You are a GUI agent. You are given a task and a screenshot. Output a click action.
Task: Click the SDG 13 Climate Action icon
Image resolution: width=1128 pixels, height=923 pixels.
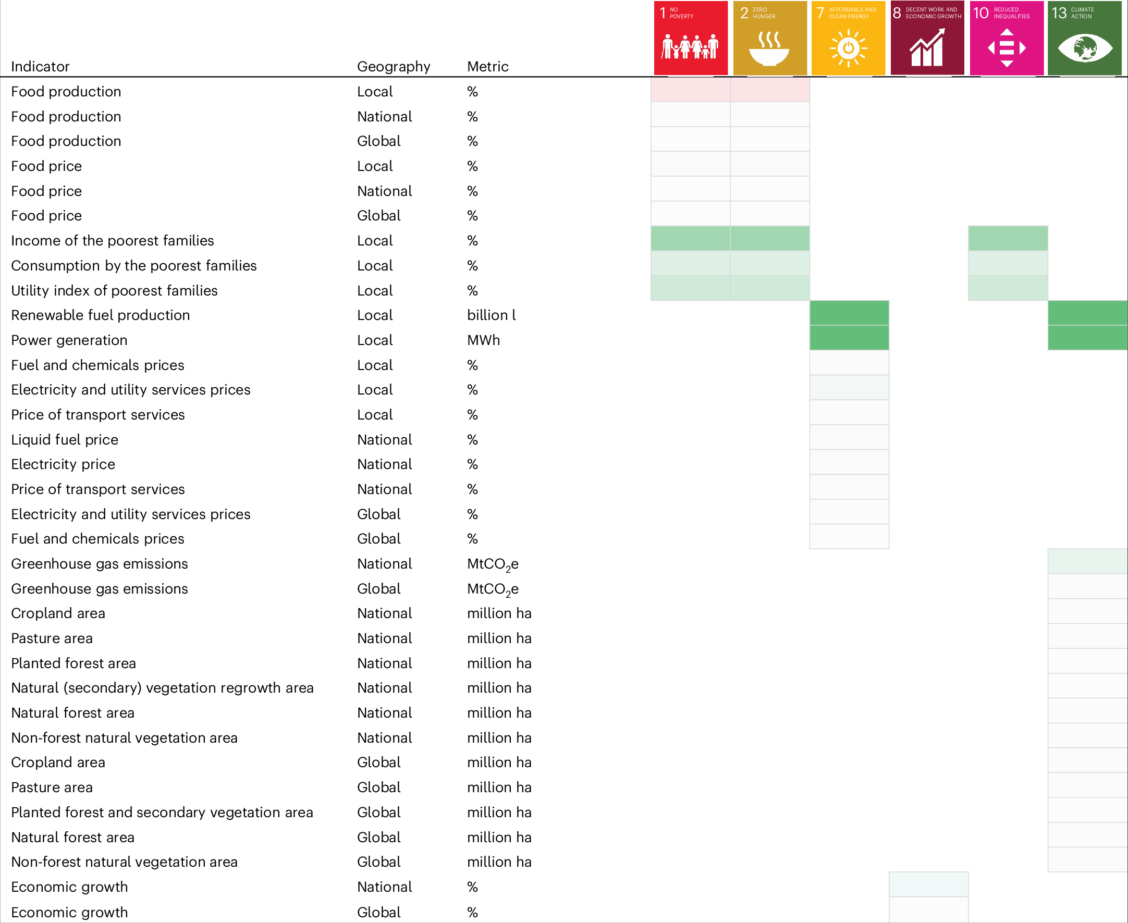[1084, 38]
